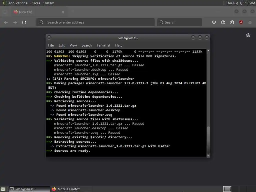
Task: Click 'Retrieving sources...' terminal line
Action: pos(71,101)
